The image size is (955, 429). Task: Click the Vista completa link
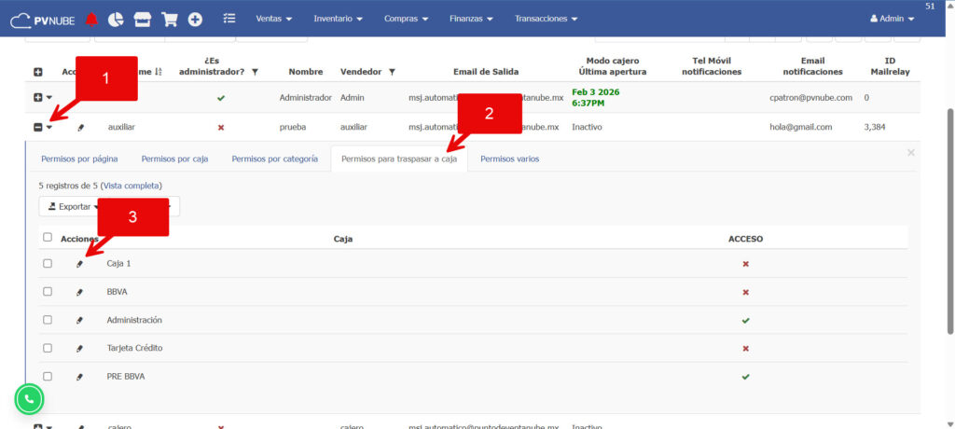[x=131, y=186]
